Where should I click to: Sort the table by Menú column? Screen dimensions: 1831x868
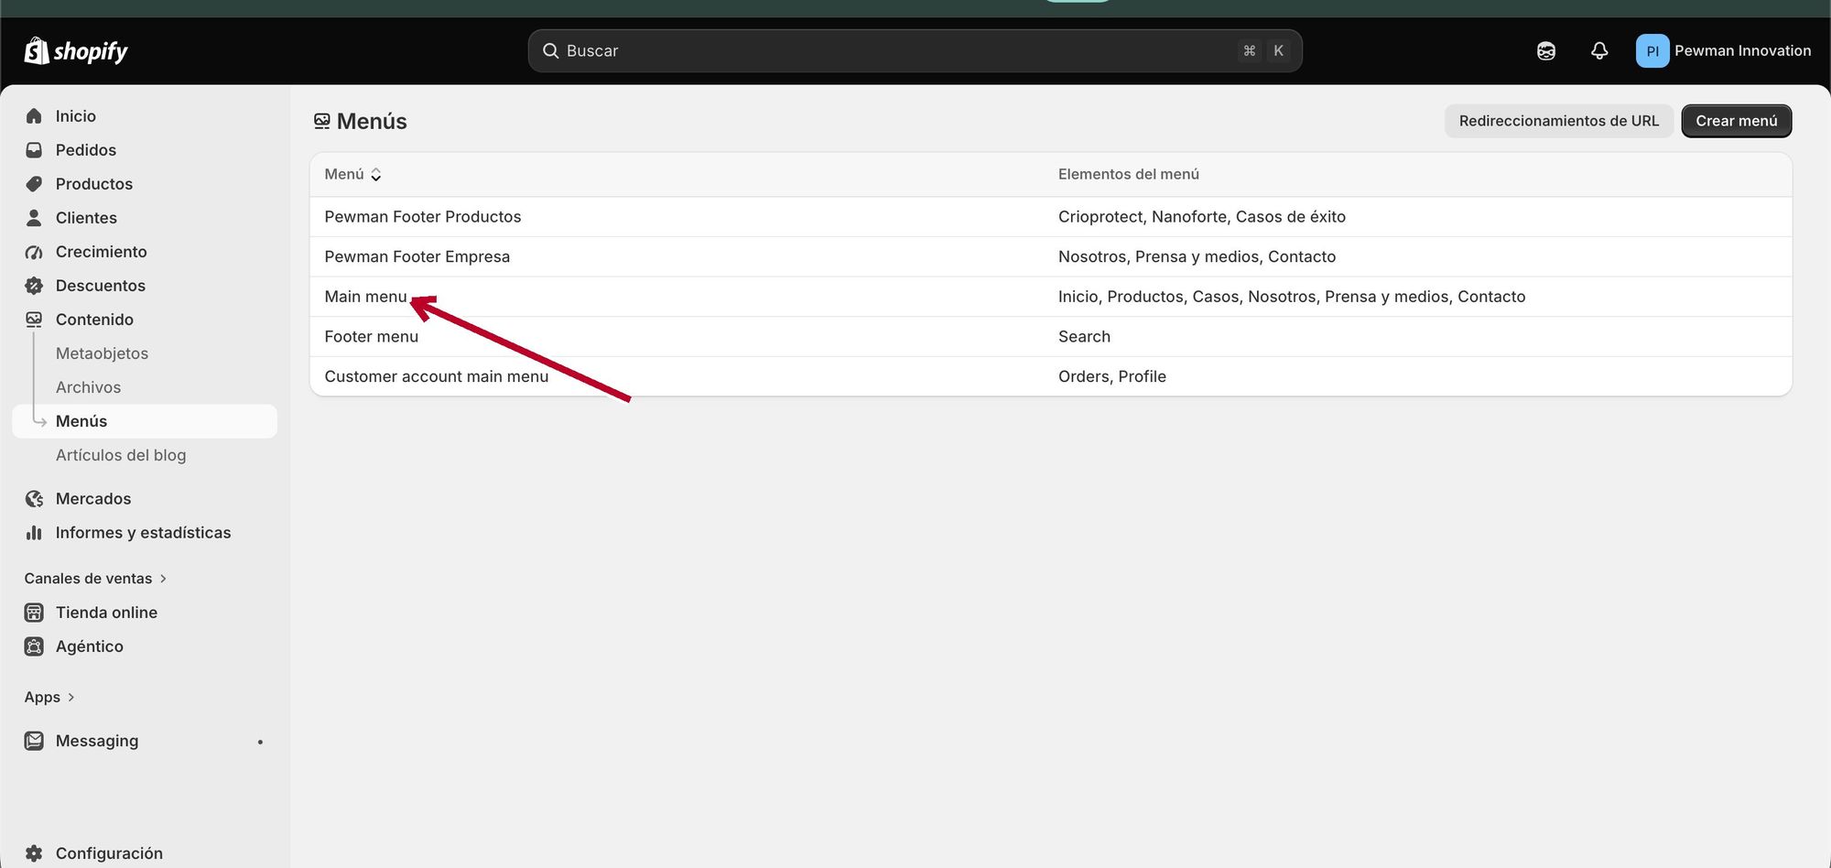pos(352,174)
